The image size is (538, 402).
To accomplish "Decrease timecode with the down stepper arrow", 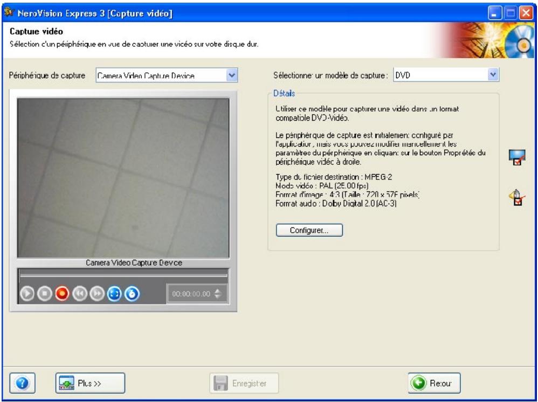I will point(218,297).
